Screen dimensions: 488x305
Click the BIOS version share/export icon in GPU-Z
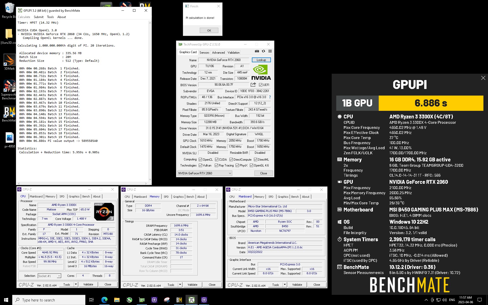click(253, 85)
